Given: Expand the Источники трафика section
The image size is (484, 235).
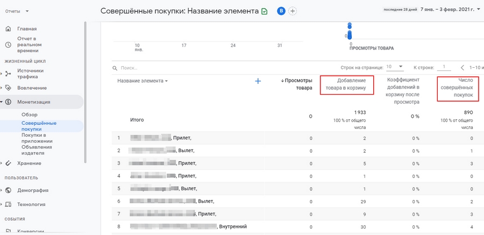Looking at the screenshot, I should pos(1,74).
